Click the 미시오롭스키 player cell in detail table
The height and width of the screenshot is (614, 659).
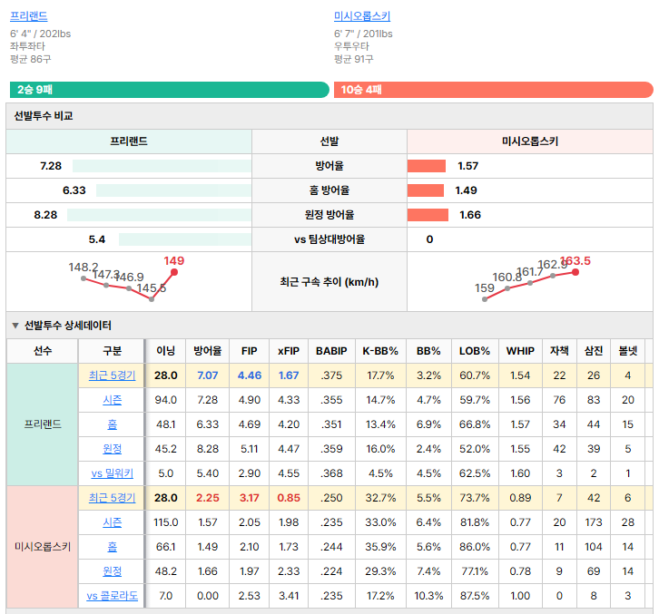coord(43,547)
